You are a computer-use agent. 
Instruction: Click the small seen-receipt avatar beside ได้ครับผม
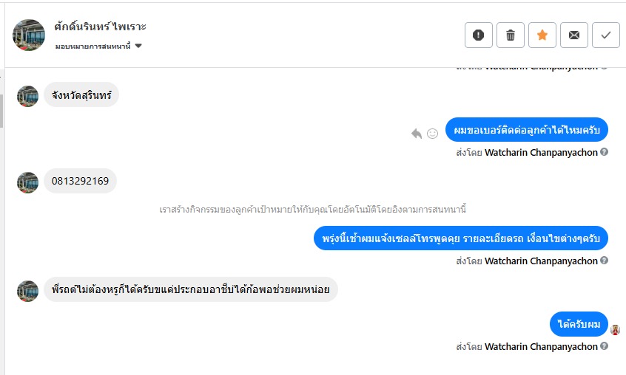tap(615, 329)
